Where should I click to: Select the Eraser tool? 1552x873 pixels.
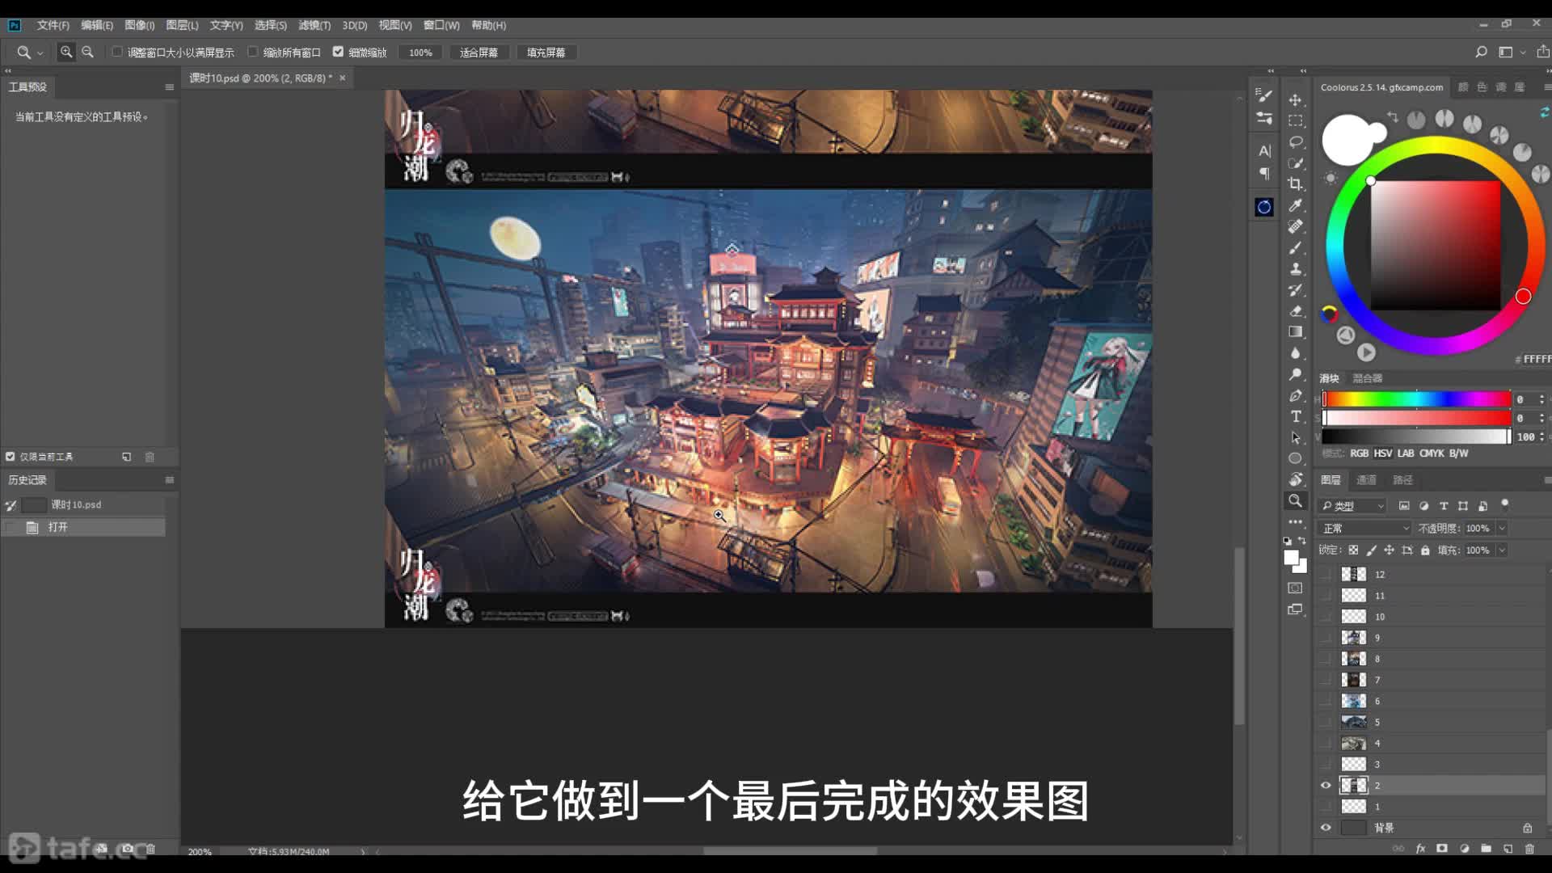(1295, 310)
